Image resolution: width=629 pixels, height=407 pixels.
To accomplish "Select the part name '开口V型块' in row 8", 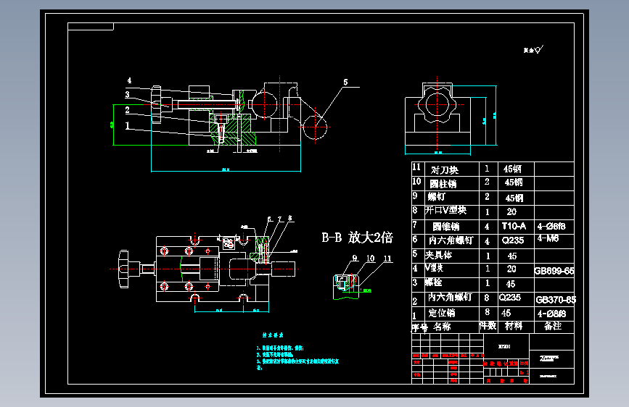I will point(445,210).
